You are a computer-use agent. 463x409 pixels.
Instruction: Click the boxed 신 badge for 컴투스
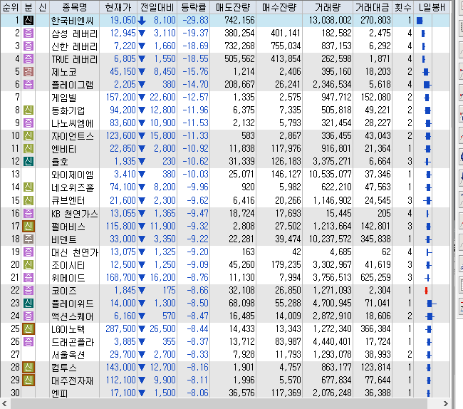click(x=28, y=368)
